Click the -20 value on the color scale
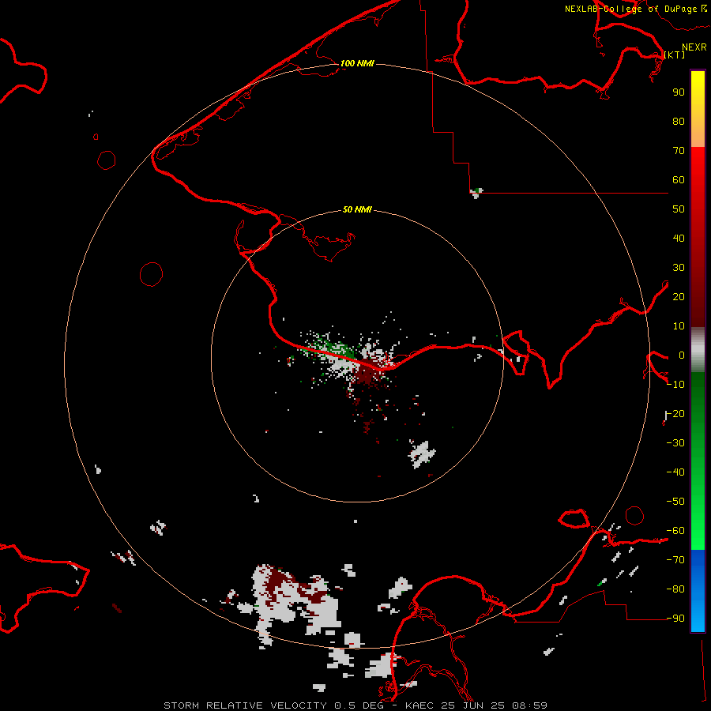The height and width of the screenshot is (711, 711). point(675,413)
